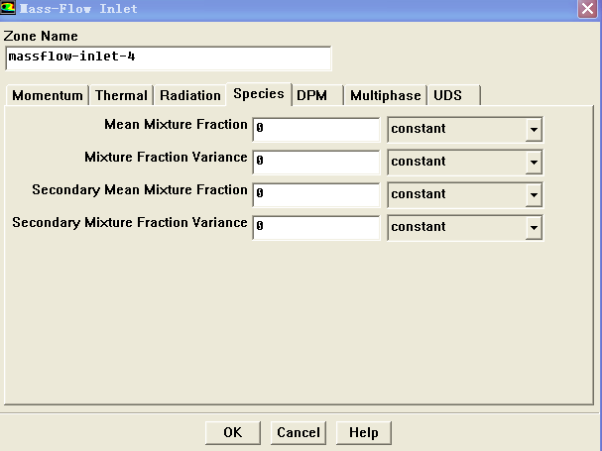Screen dimensions: 602x451
Task: Open the Thermal tab
Action: tap(121, 96)
